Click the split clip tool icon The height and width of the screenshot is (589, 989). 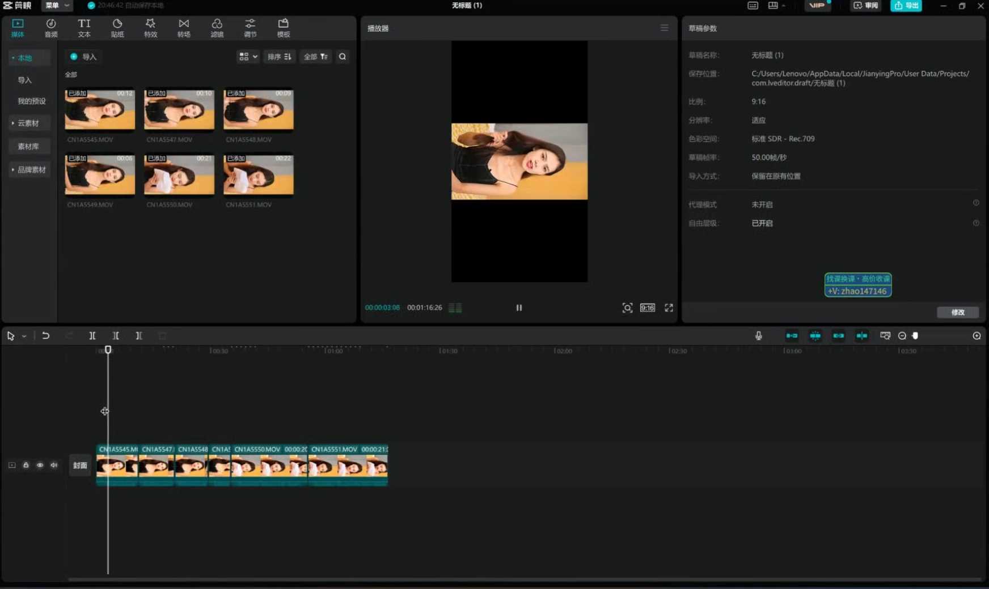point(92,336)
